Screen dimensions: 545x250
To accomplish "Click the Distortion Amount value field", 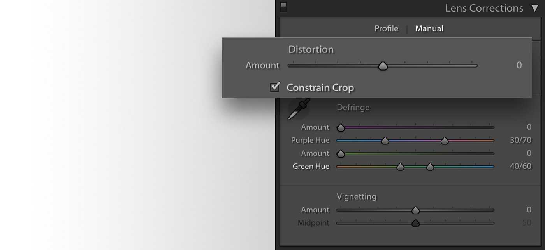I will coord(519,65).
